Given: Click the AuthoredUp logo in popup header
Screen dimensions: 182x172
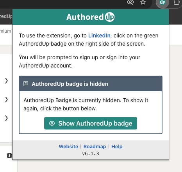Looking at the screenshot, I should pos(91,17).
